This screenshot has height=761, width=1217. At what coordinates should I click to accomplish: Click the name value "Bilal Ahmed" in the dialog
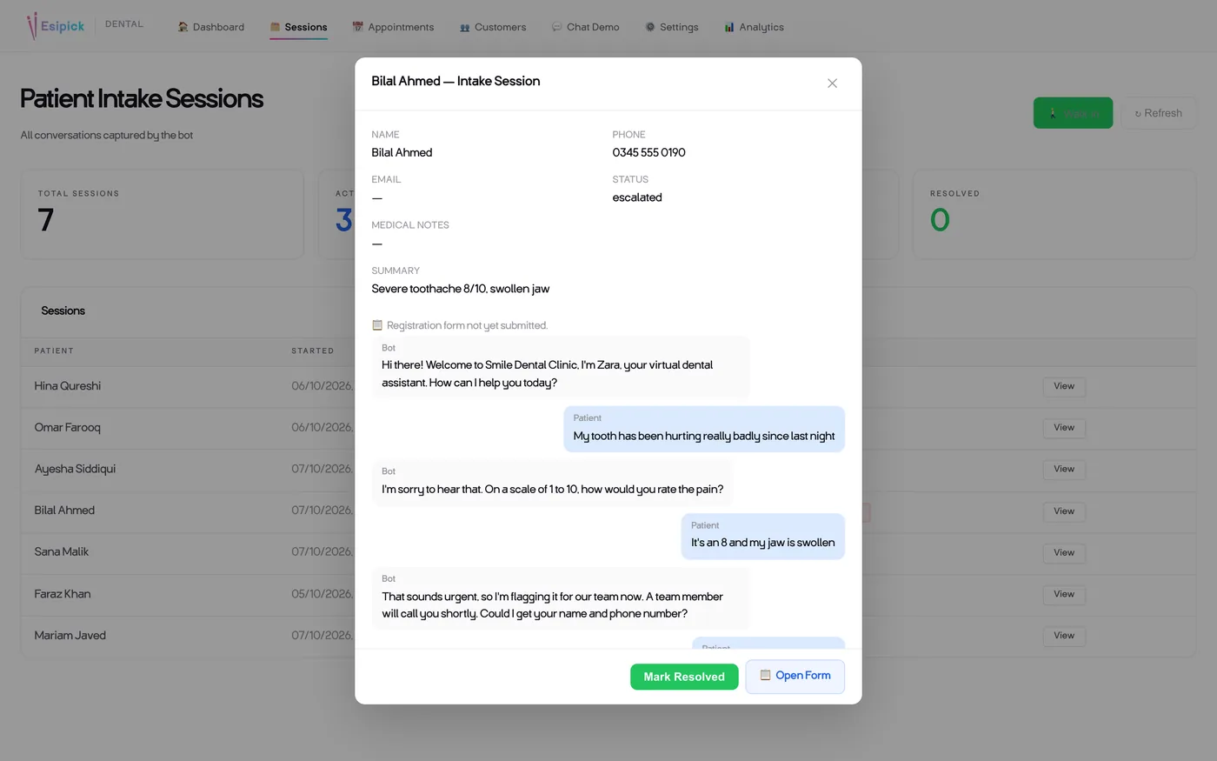(402, 153)
